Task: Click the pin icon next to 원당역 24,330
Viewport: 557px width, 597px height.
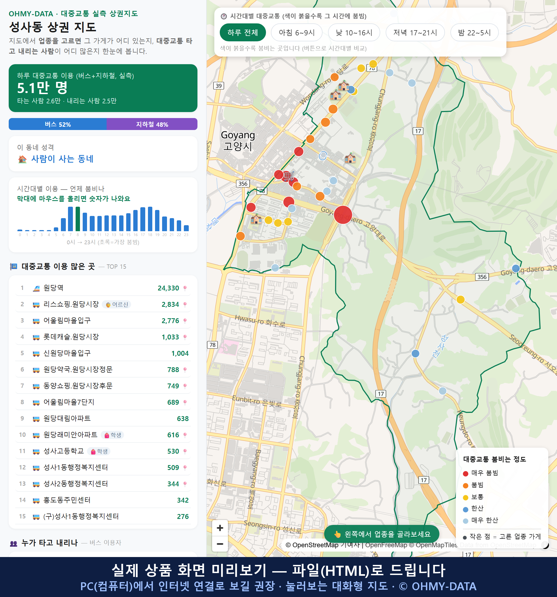Action: pyautogui.click(x=185, y=288)
